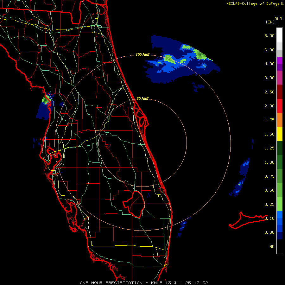Select the white swatch at legend top

pos(280,35)
